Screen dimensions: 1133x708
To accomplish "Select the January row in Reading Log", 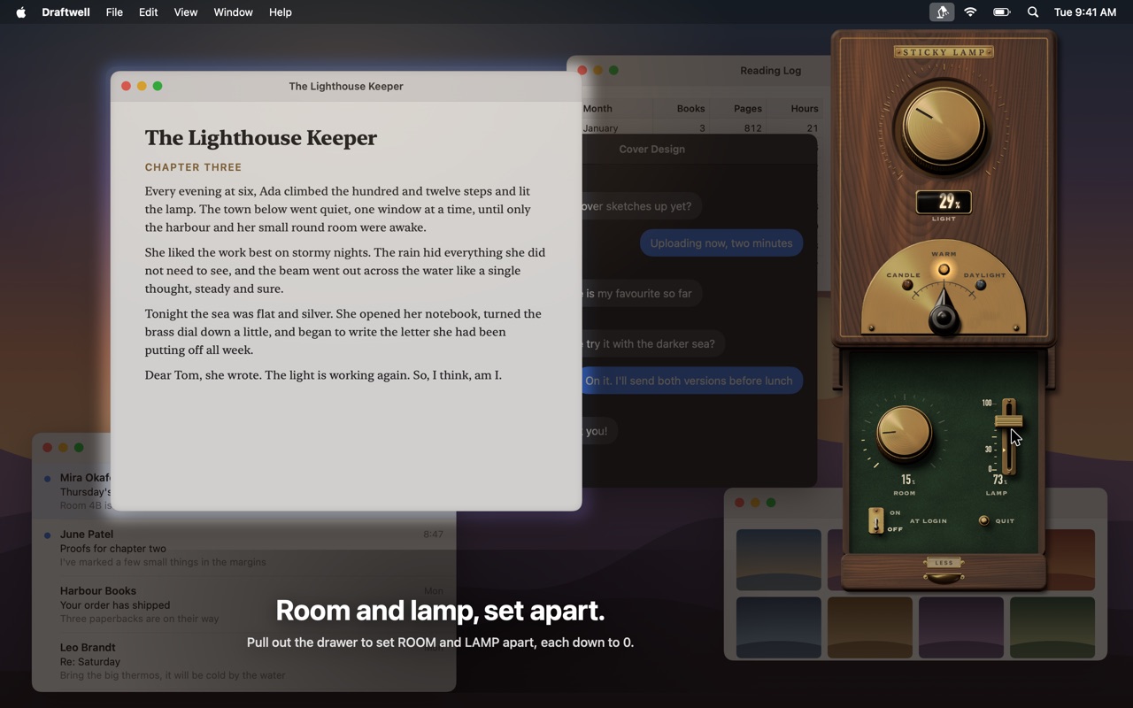I will click(701, 128).
